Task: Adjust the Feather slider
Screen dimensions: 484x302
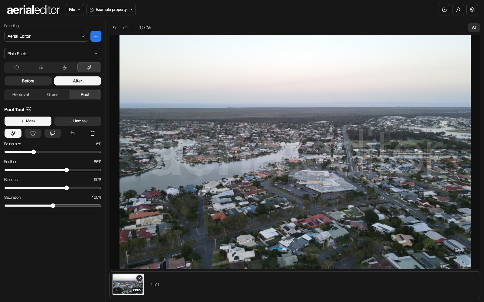Action: pos(53,170)
